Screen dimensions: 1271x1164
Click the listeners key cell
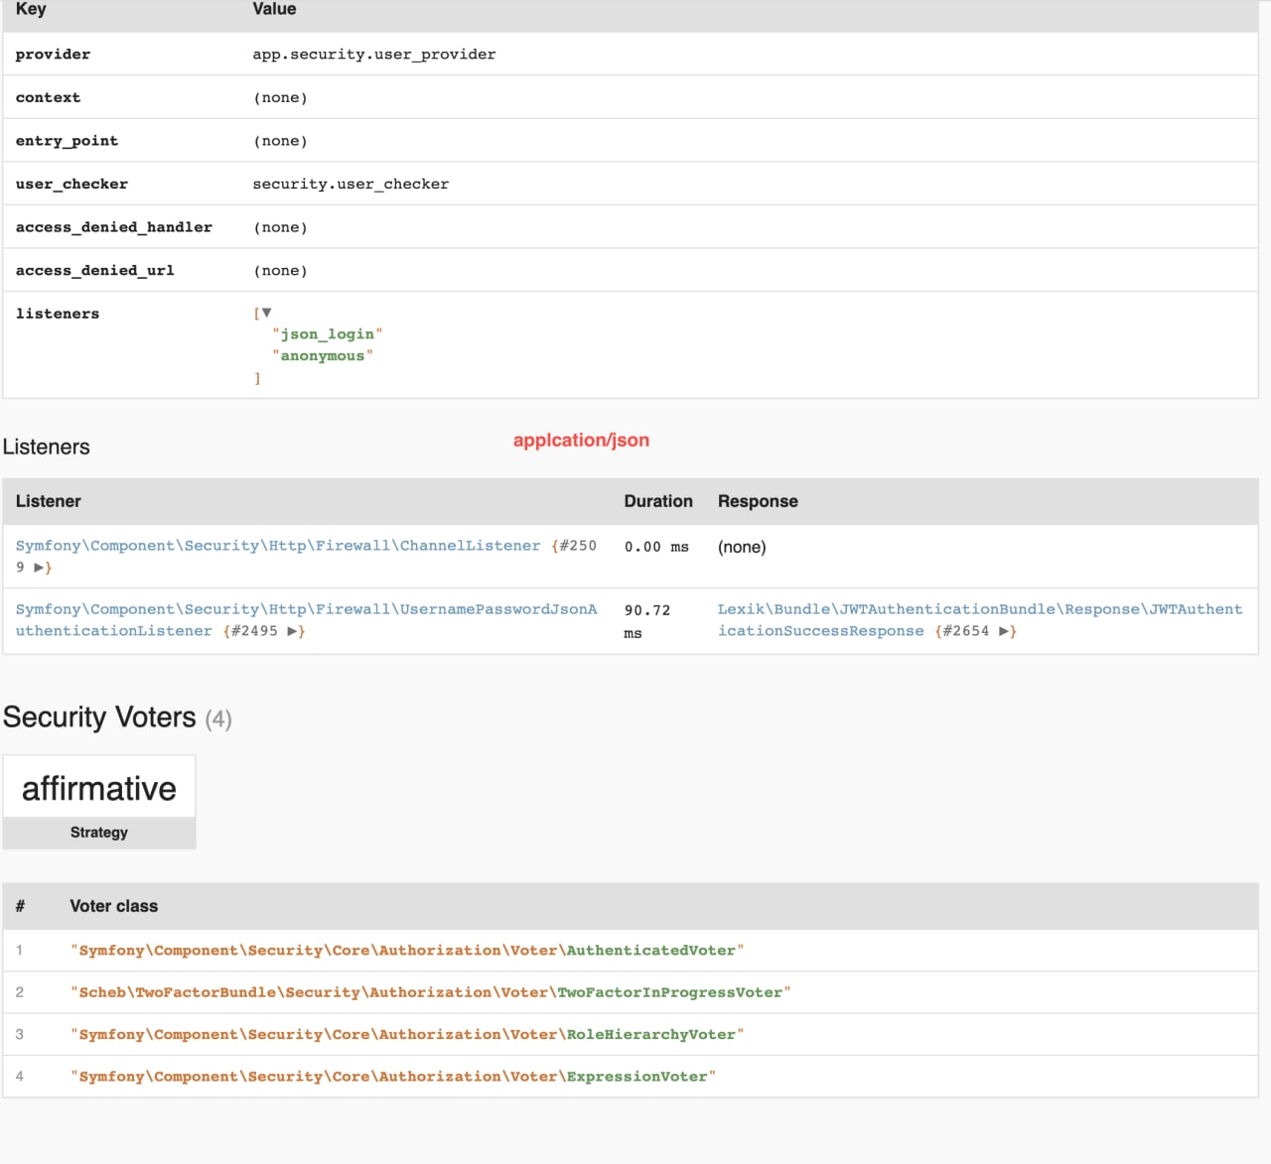coord(58,314)
